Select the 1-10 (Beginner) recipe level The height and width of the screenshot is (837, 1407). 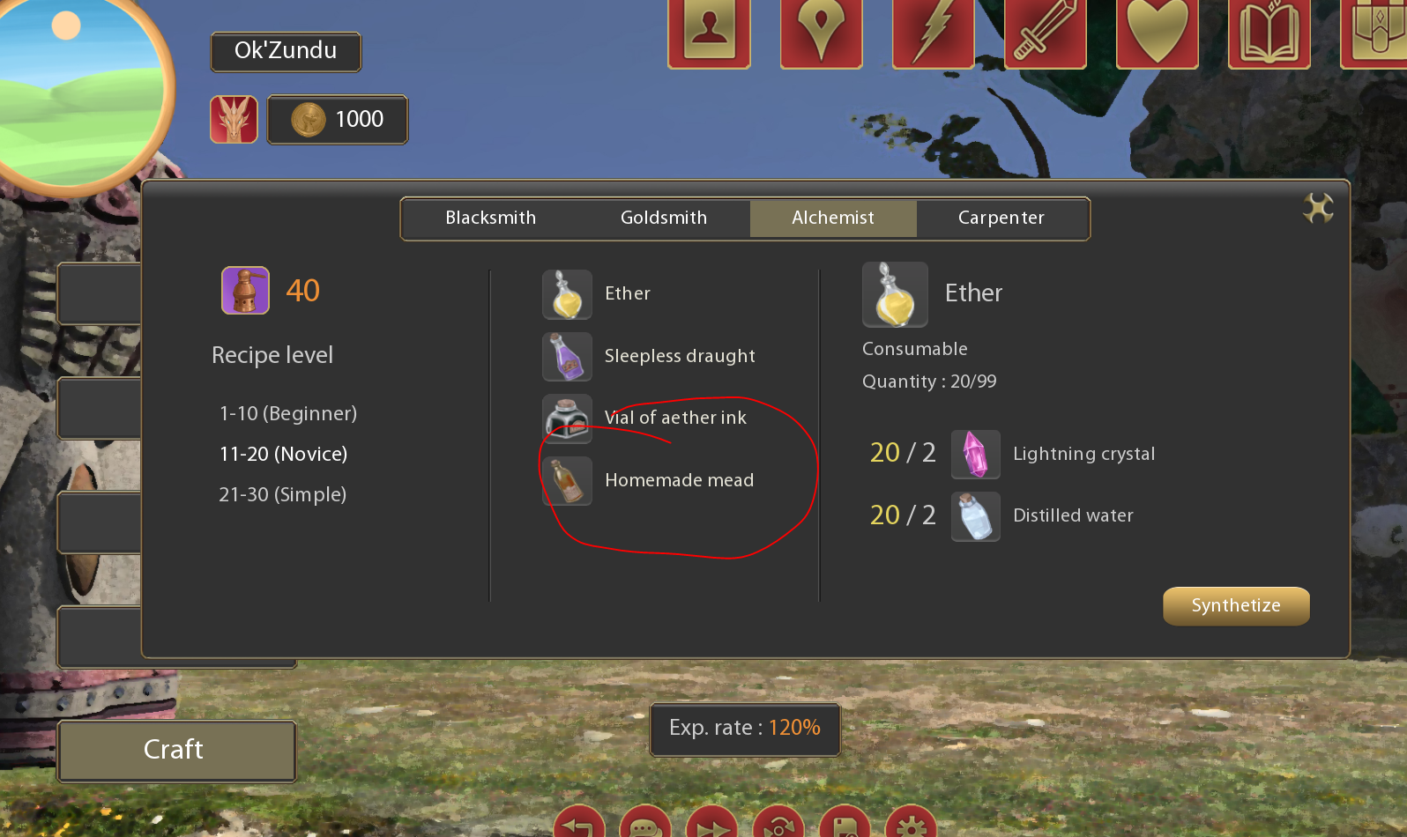pos(288,413)
